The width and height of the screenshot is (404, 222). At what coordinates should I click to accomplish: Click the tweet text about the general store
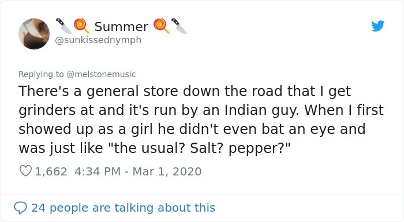201,120
